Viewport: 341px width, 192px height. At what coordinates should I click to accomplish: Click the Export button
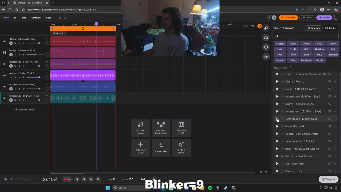point(324,18)
